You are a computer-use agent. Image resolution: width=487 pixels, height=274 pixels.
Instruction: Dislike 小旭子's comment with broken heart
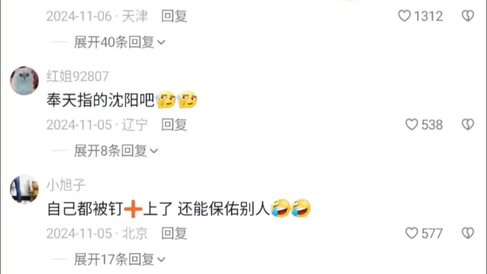pyautogui.click(x=468, y=233)
